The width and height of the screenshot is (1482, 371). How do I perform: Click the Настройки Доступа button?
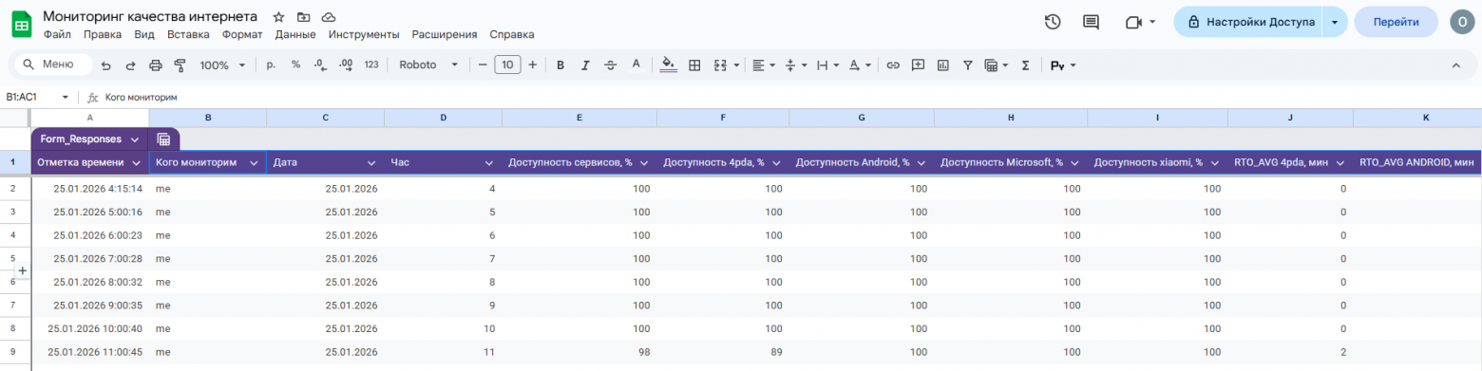pos(1247,22)
